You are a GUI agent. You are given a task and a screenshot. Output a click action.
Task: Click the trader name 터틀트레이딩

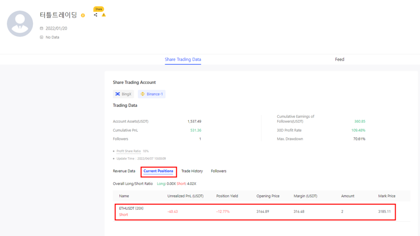58,15
